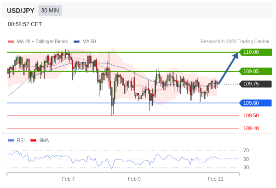The height and width of the screenshot is (188, 276).
Task: Click the Feb 9 date axis label
Action: pos(134,179)
